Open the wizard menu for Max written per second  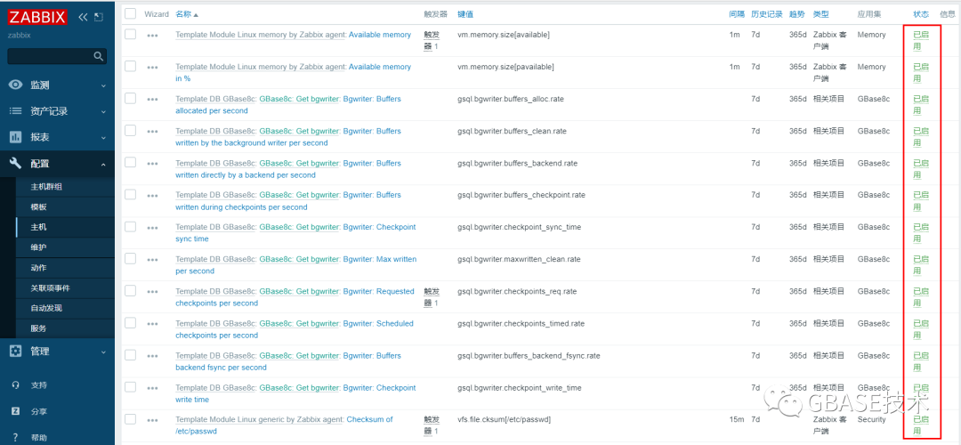153,260
